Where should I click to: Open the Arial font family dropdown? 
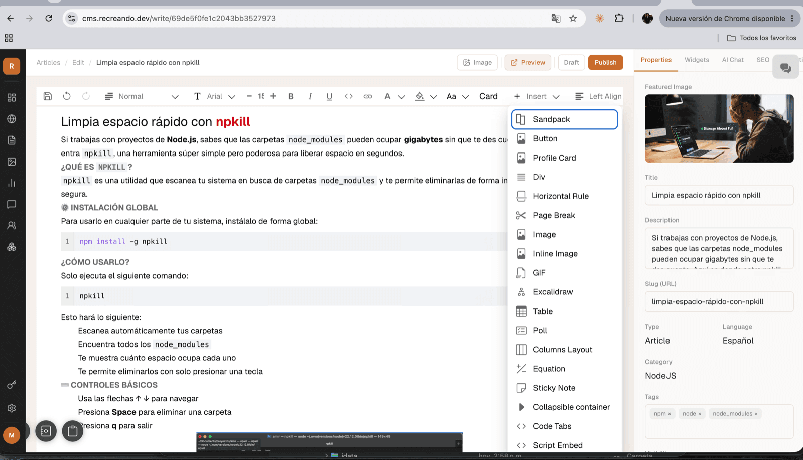coord(214,96)
